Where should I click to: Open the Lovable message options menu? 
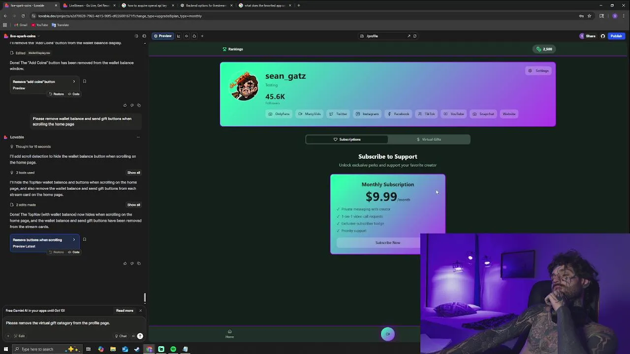pos(138,137)
